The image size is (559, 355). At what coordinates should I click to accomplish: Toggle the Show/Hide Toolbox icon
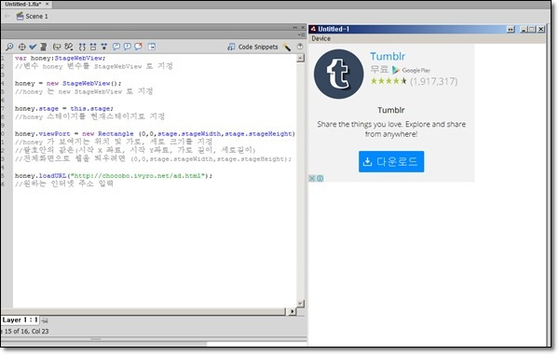tap(152, 47)
